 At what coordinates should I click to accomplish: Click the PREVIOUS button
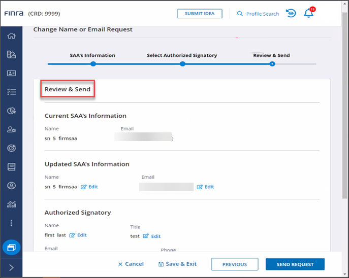pos(234,264)
